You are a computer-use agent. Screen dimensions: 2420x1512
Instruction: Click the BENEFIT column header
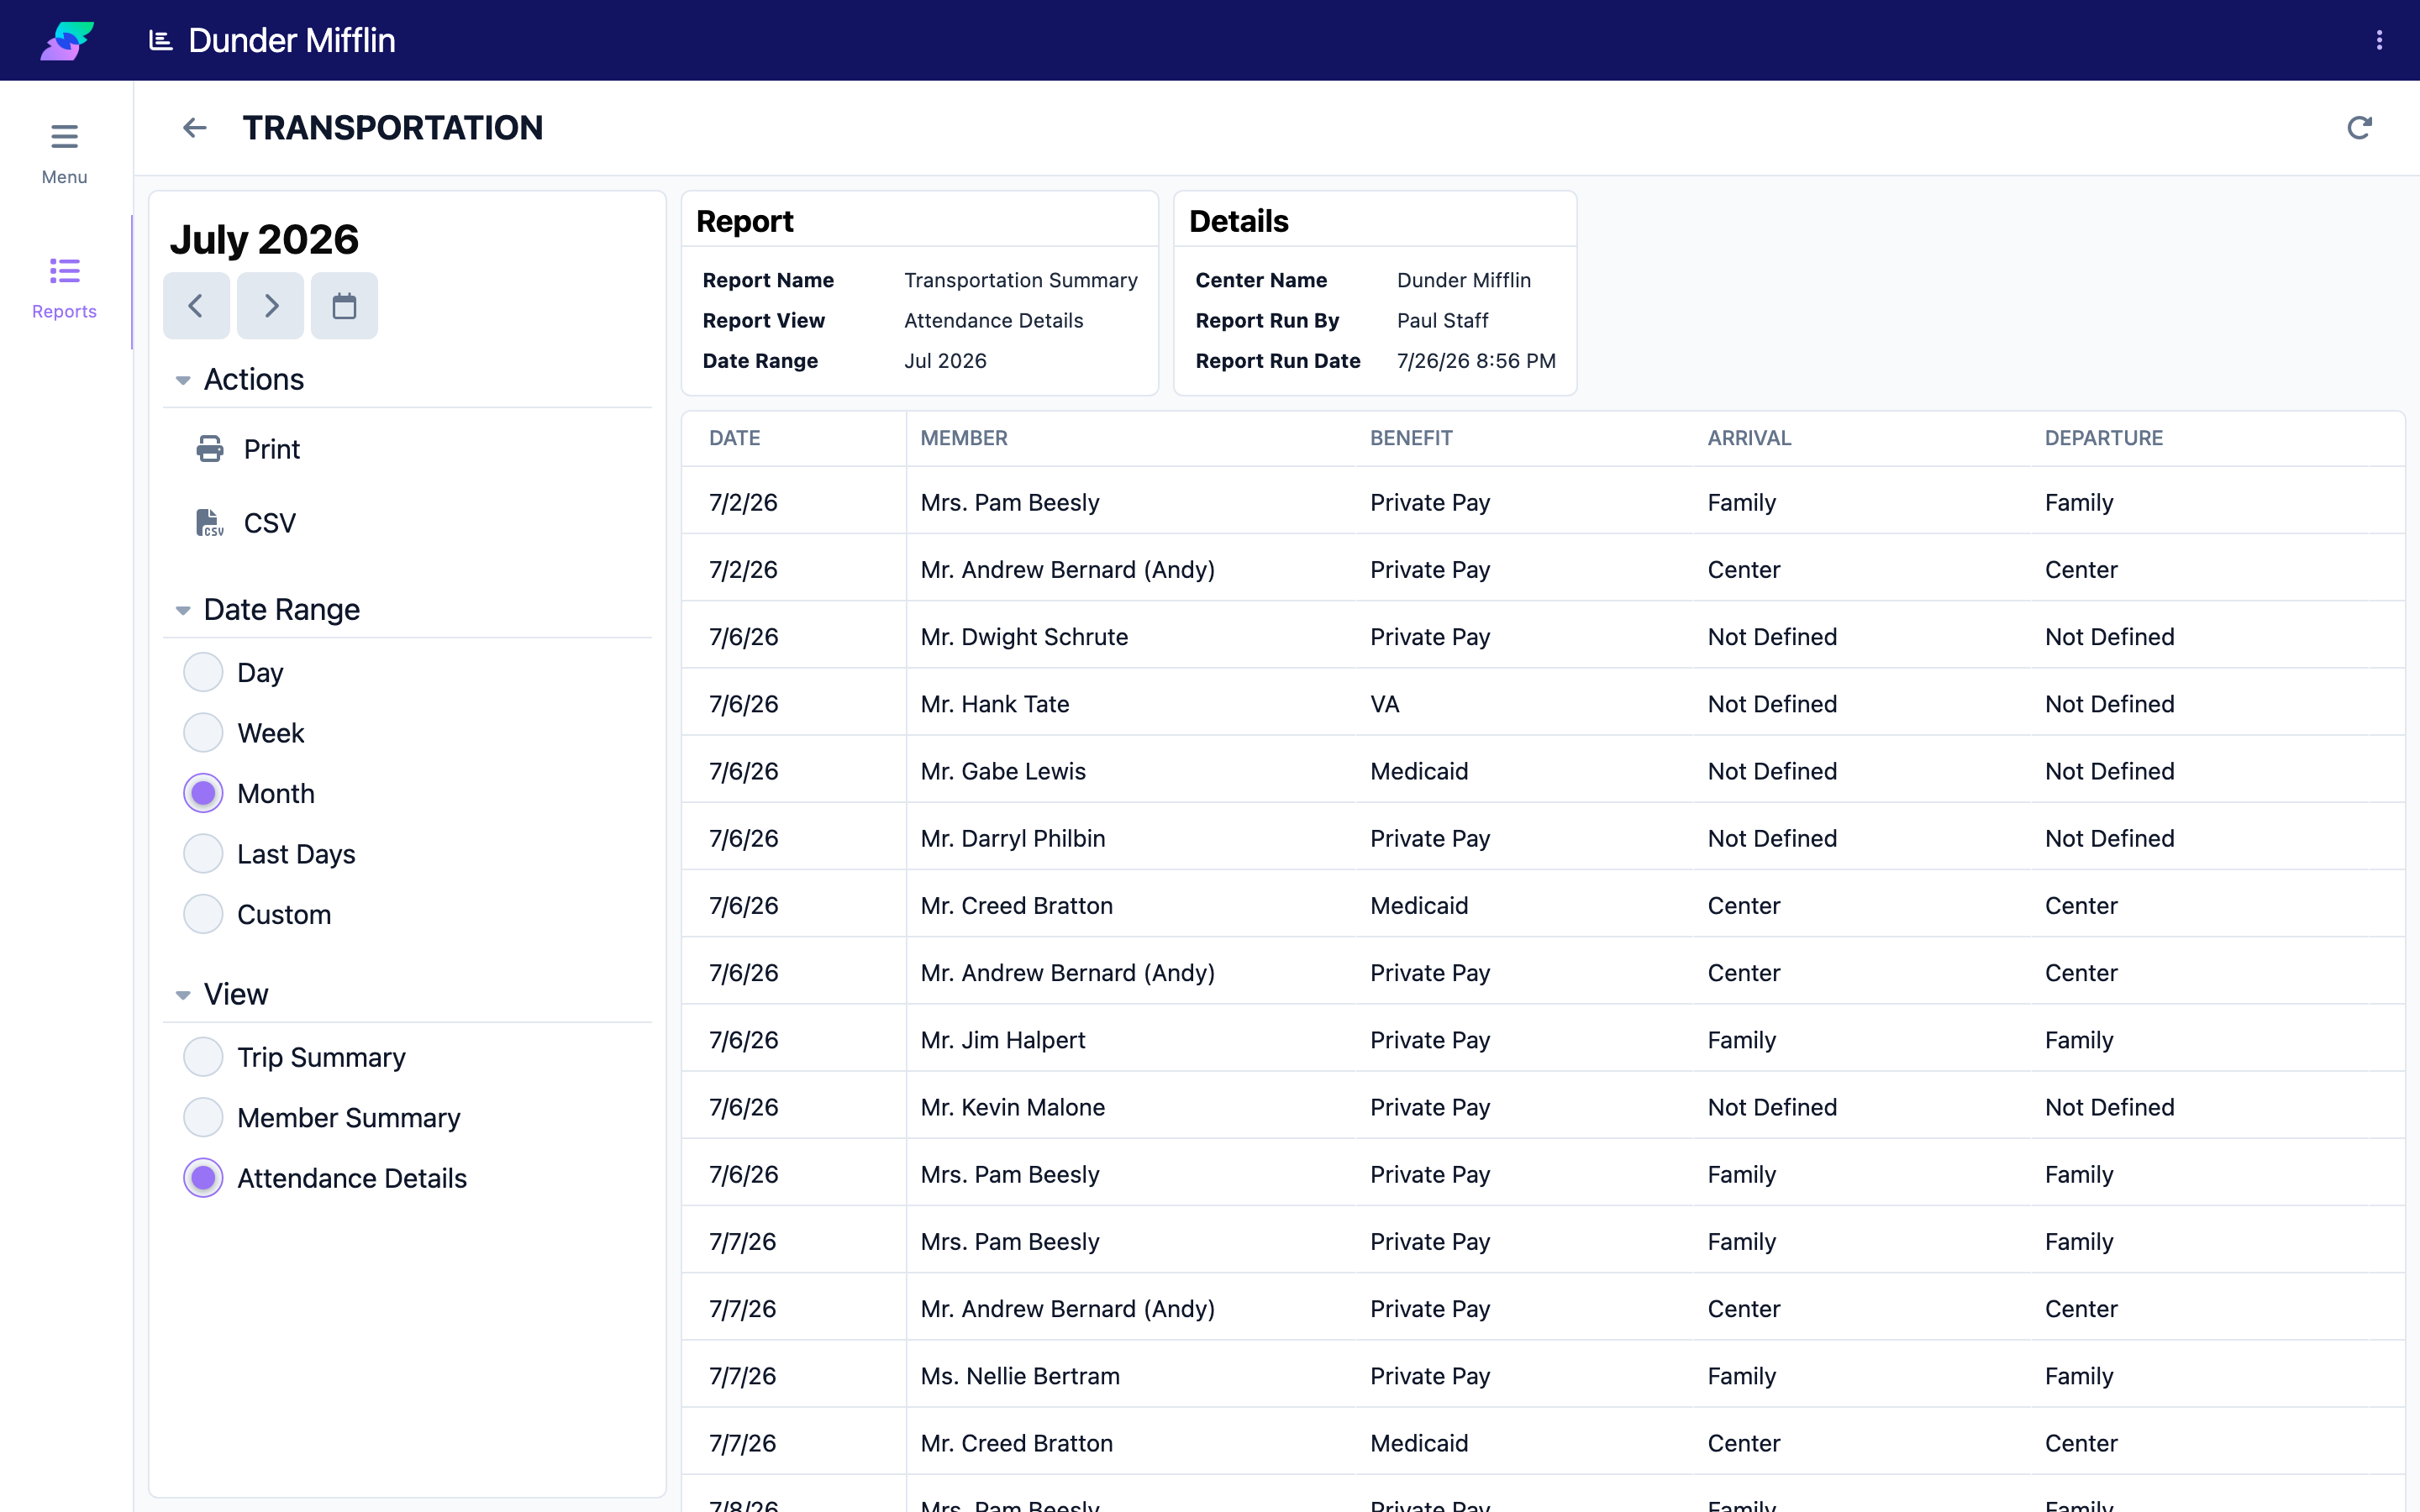click(1411, 438)
